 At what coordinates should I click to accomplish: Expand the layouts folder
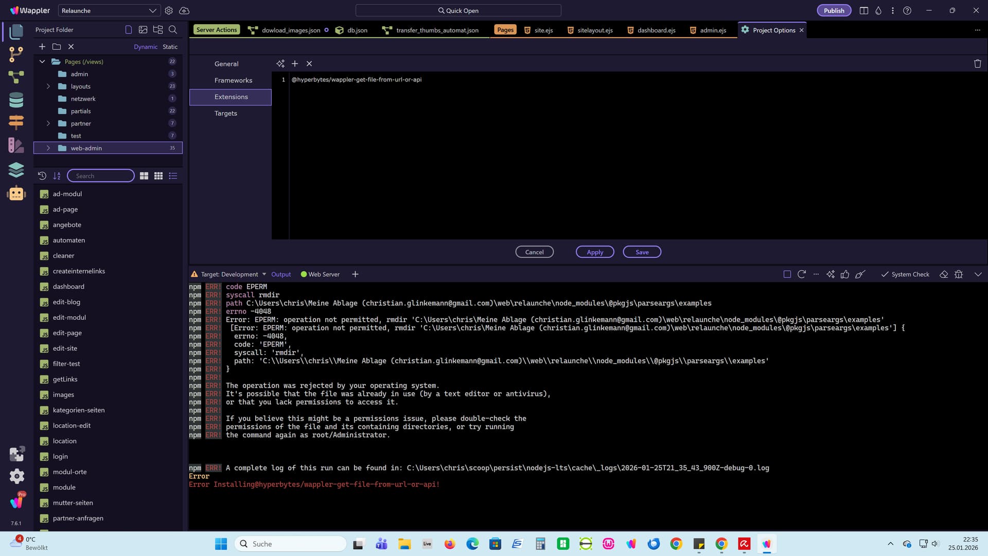(48, 86)
